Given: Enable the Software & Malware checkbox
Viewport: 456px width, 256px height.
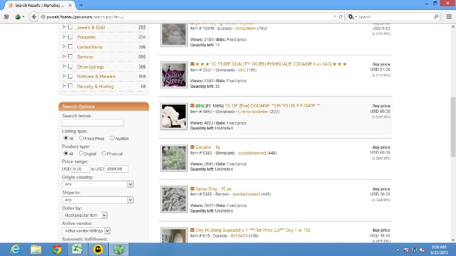Looking at the screenshot, I should [70, 76].
